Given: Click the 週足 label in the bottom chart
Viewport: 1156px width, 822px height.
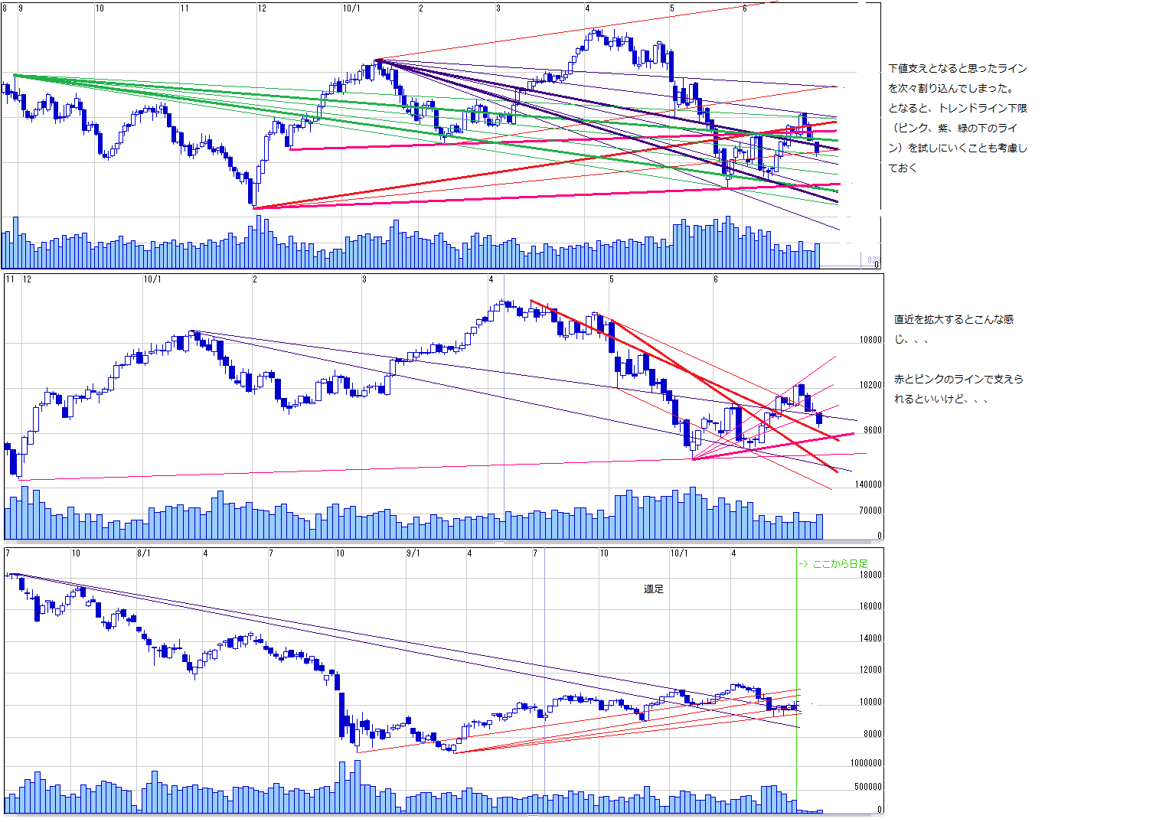Looking at the screenshot, I should click(x=653, y=589).
